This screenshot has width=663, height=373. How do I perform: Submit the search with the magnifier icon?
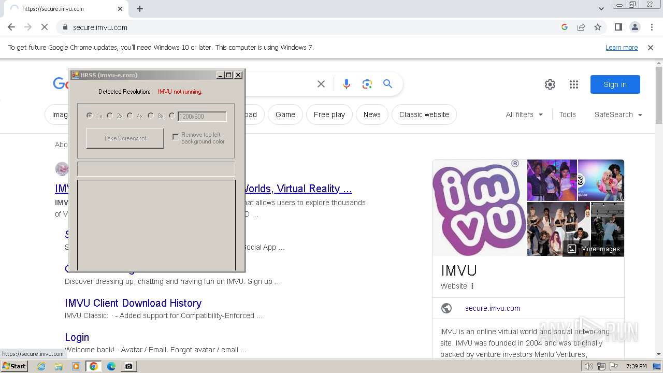387,84
